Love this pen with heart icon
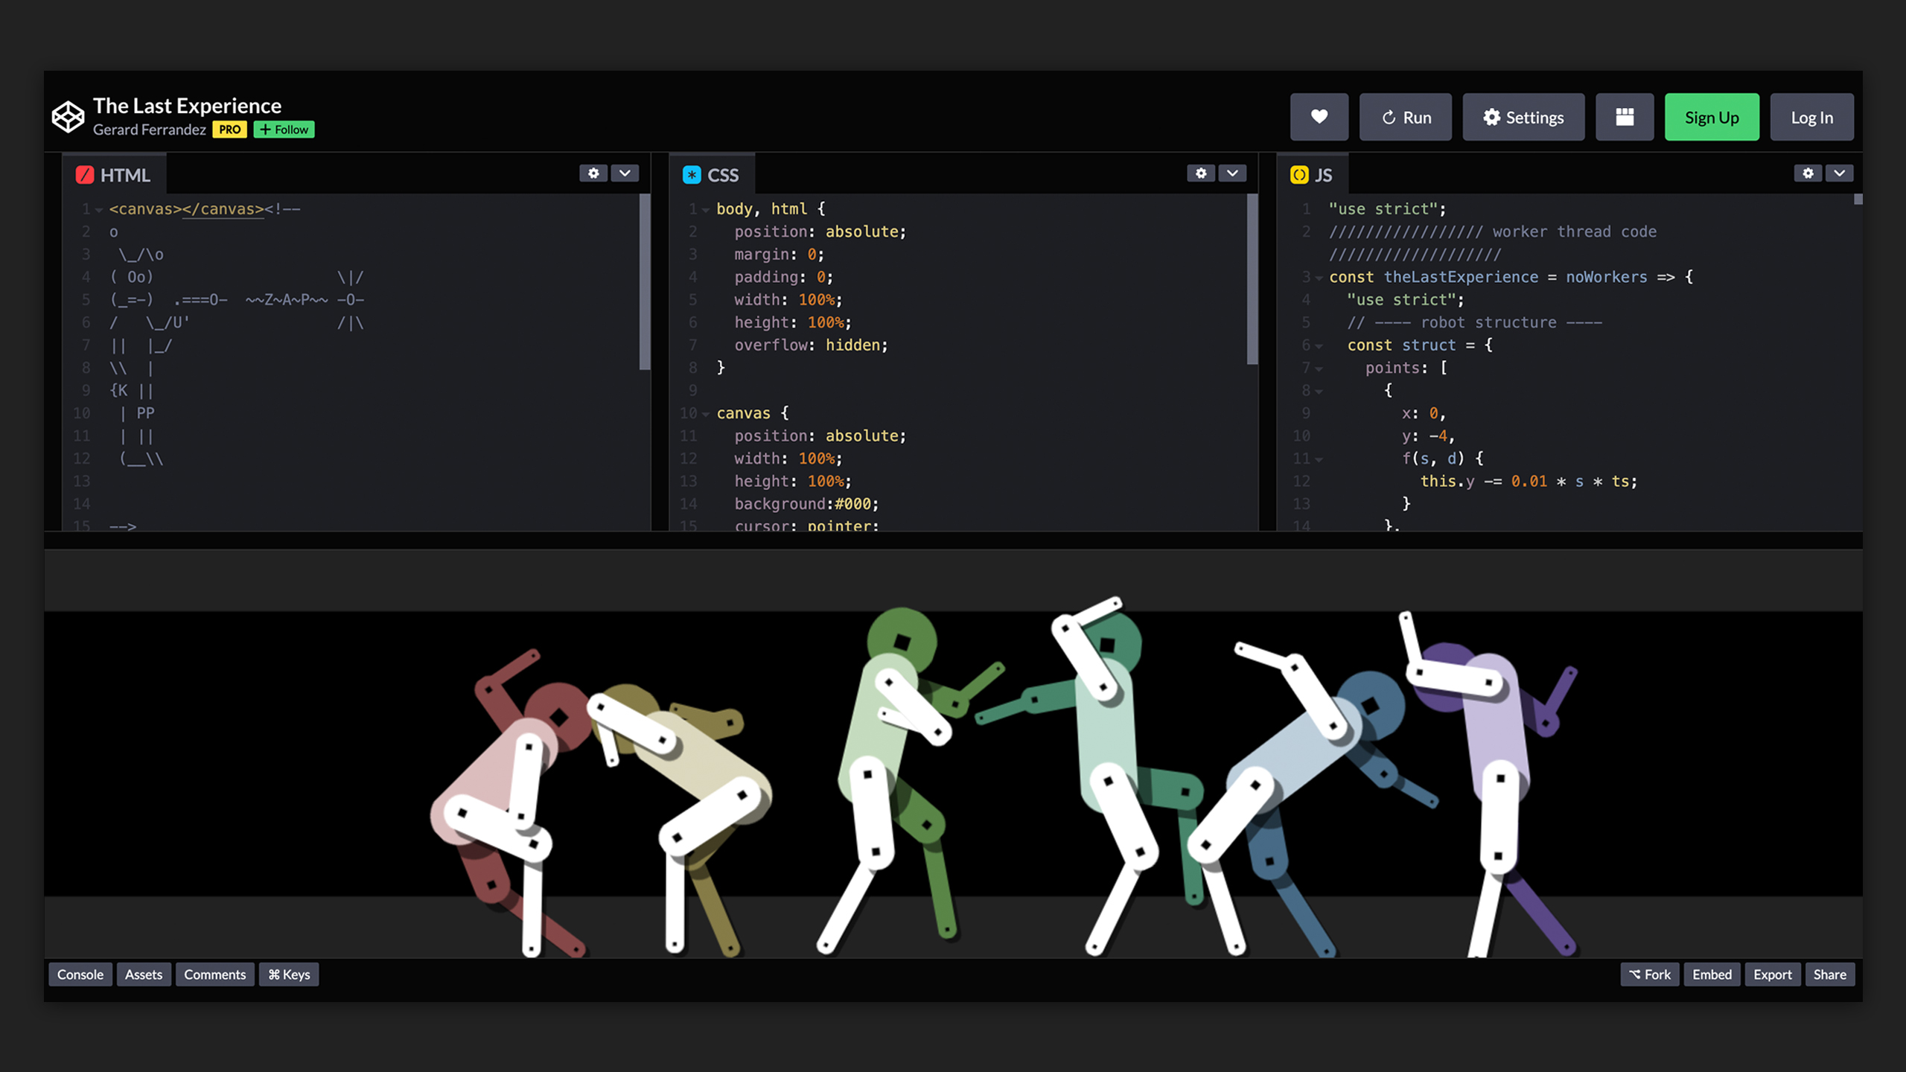This screenshot has height=1072, width=1906. [x=1319, y=117]
